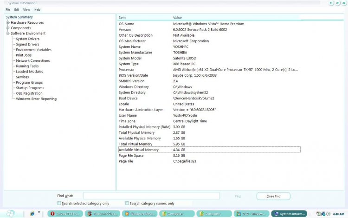
Task: Select the Page File Space row
Action: click(x=209, y=156)
